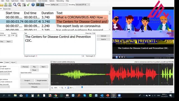Click the waveform options icon beside center toggle
The height and width of the screenshot is (101, 179).
pyautogui.click(x=71, y=88)
